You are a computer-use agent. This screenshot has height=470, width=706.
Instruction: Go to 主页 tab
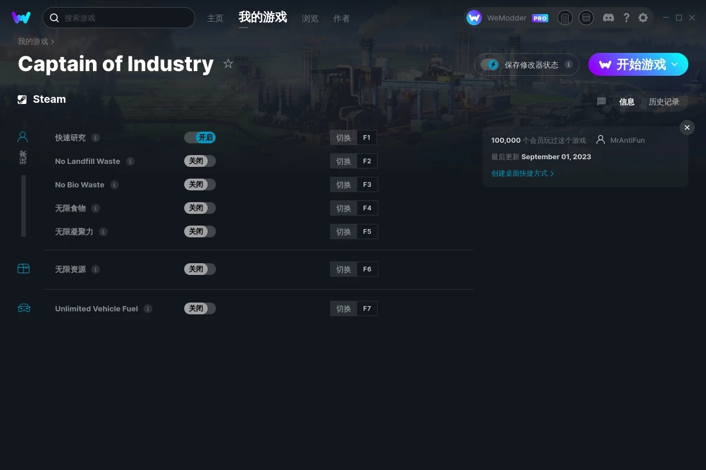215,18
